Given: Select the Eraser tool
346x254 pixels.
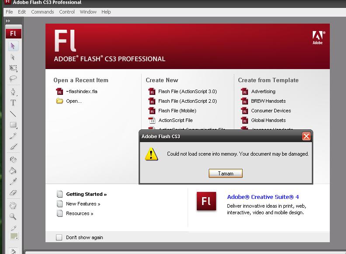Looking at the screenshot, I should point(13,192).
